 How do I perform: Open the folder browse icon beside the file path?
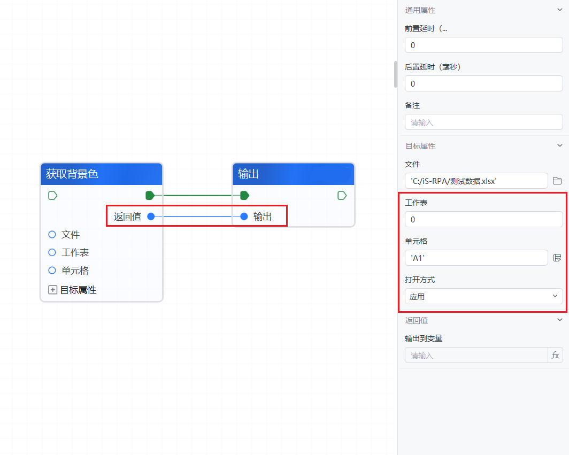click(x=557, y=181)
